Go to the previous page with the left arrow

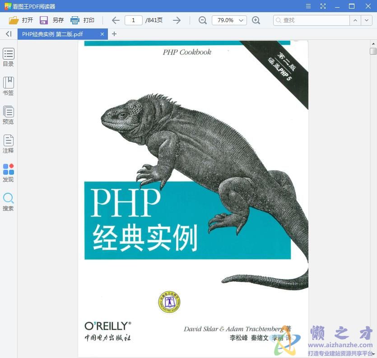[116, 20]
